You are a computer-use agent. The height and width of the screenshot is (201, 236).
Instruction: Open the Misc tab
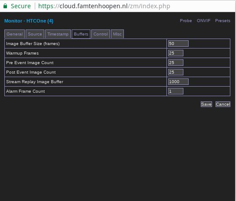117,34
